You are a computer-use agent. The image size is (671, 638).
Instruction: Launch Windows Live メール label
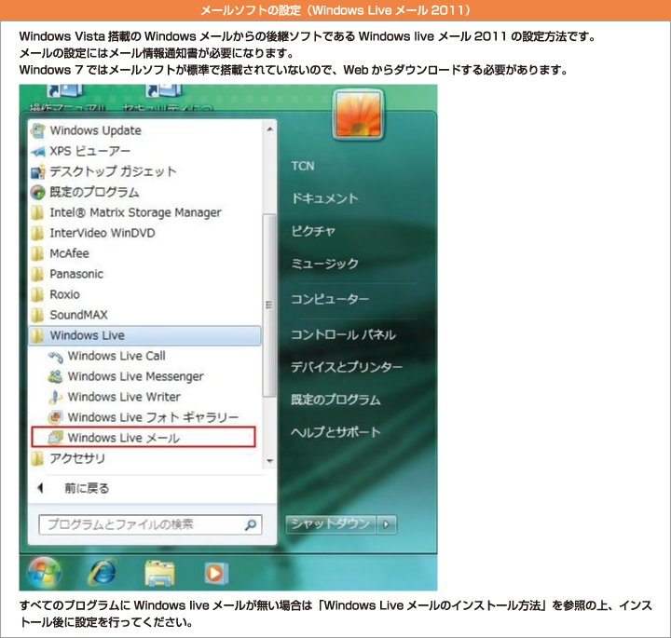pyautogui.click(x=124, y=438)
